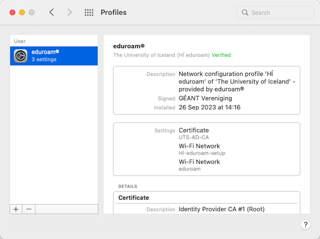Click the 'Profiles' window title
The image size is (320, 239).
pos(114,12)
